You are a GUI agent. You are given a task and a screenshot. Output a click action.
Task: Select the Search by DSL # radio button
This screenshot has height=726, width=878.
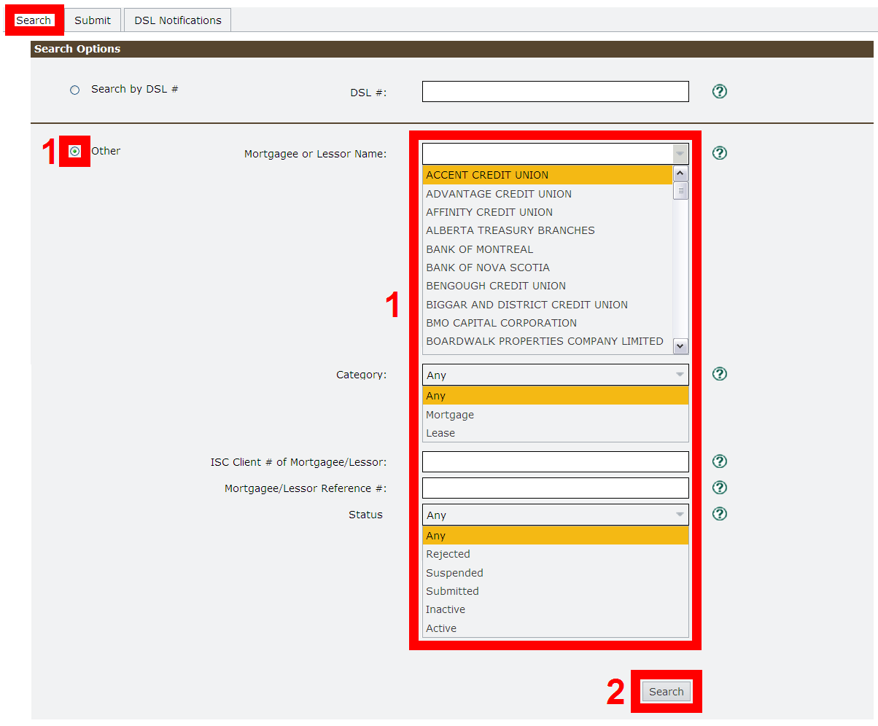tap(74, 90)
